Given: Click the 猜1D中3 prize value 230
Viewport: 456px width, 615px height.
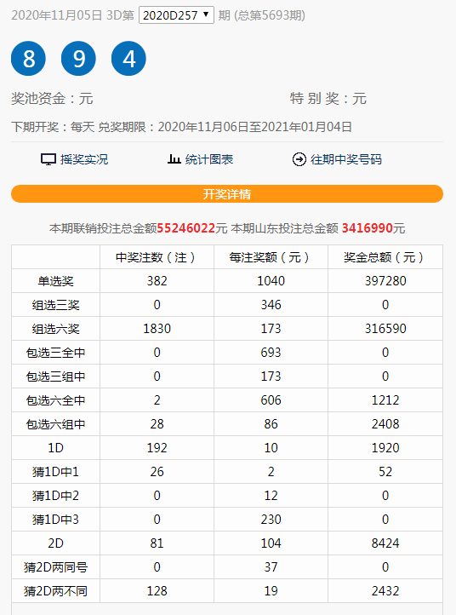Looking at the screenshot, I should pyautogui.click(x=271, y=520).
